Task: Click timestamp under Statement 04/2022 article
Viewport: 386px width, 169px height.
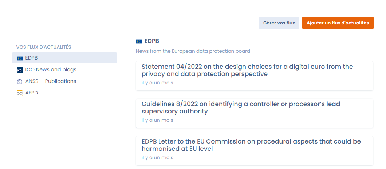Action: coord(157,83)
